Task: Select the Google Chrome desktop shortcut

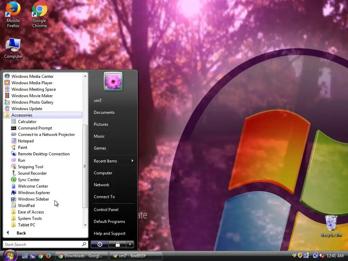Action: pos(39,15)
